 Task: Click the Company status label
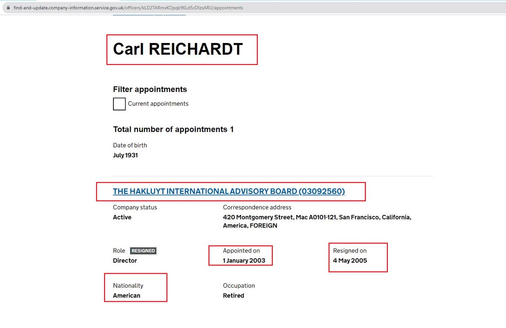[135, 207]
